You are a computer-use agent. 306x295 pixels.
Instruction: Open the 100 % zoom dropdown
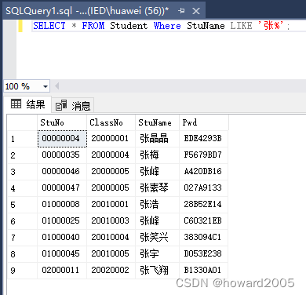(46, 86)
